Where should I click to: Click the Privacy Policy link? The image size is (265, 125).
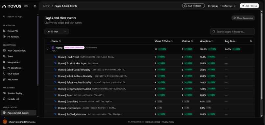point(168,122)
